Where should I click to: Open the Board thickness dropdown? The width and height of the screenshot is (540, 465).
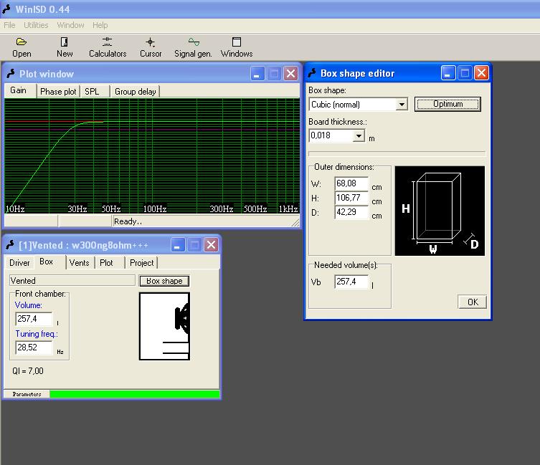(x=359, y=135)
